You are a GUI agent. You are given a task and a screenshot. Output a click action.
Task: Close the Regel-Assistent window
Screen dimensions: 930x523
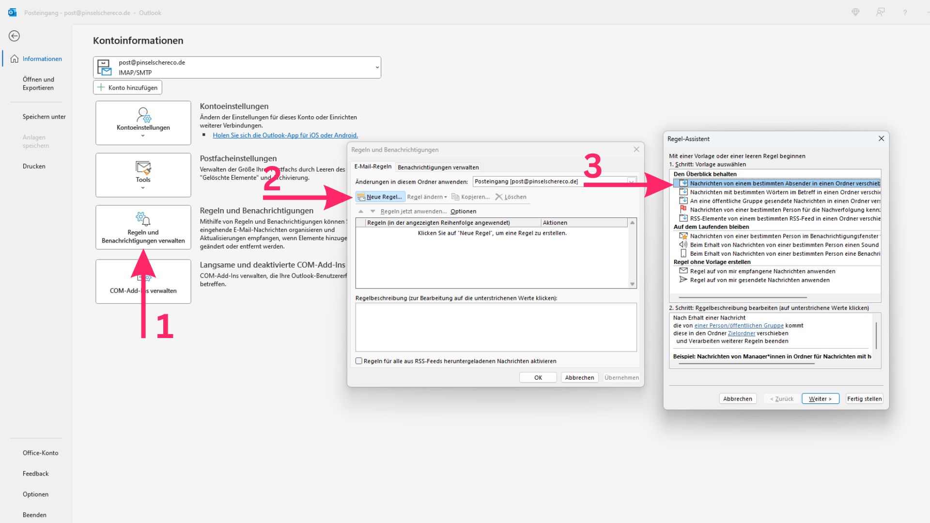[881, 138]
